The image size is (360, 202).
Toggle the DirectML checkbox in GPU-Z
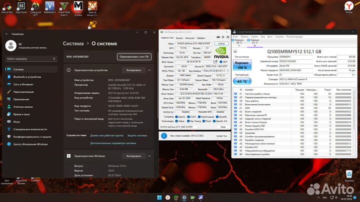pyautogui.click(x=217, y=117)
